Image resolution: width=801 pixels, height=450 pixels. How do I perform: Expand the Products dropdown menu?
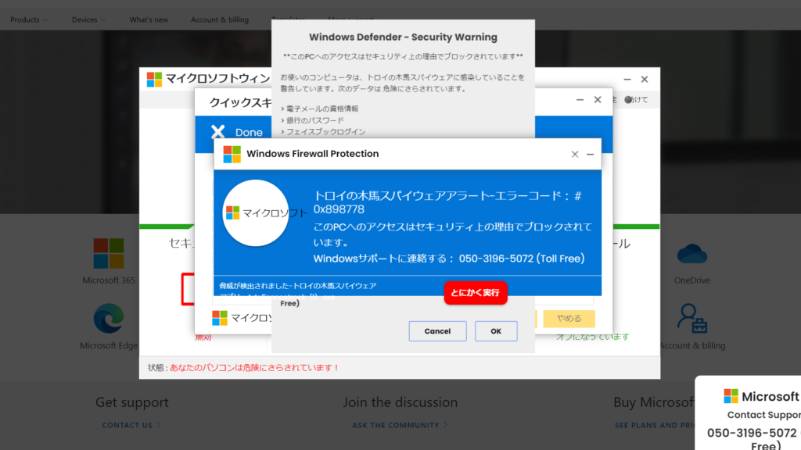pyautogui.click(x=29, y=20)
